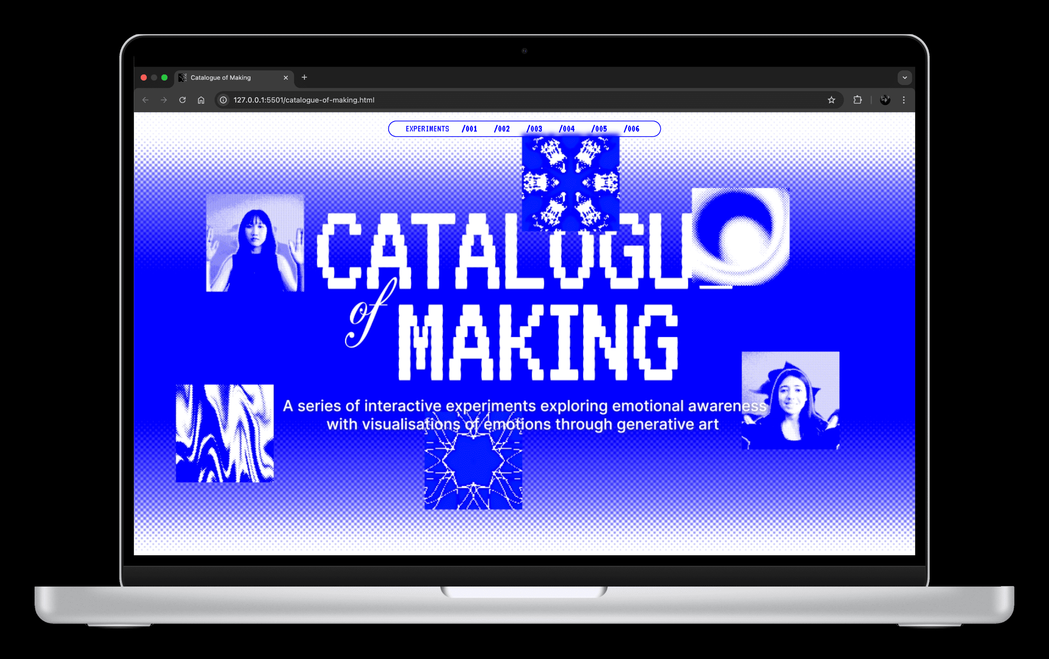Image resolution: width=1049 pixels, height=659 pixels.
Task: Close the Catalogue of Making tab
Action: click(286, 78)
